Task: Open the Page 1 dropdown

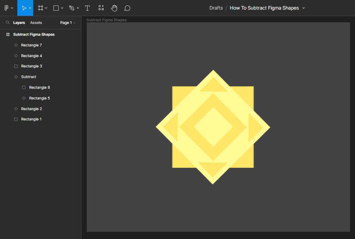Action: (x=68, y=22)
